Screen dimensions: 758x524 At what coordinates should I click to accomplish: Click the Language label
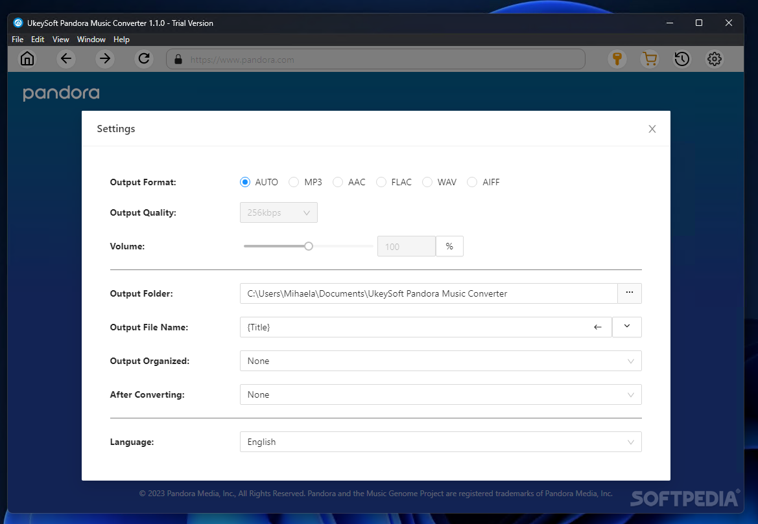[132, 442]
